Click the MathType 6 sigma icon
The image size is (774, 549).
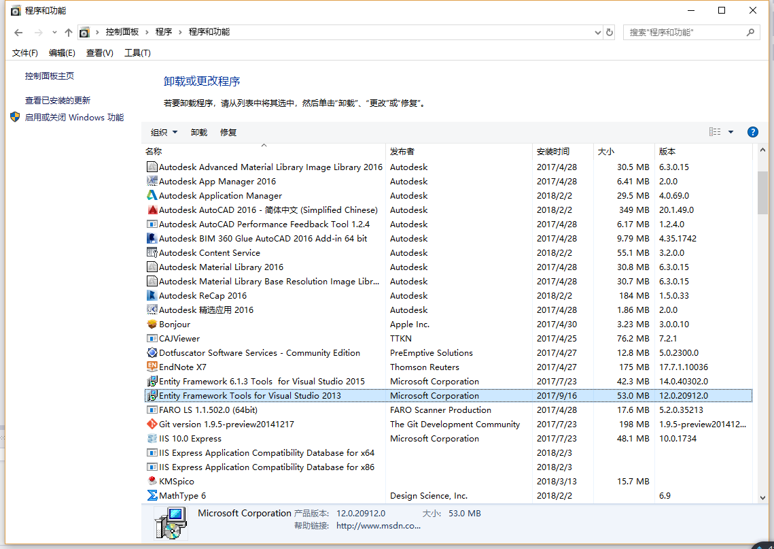pyautogui.click(x=152, y=496)
